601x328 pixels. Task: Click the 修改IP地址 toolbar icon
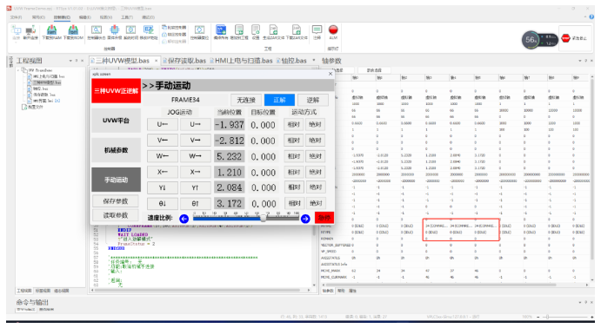point(149,30)
